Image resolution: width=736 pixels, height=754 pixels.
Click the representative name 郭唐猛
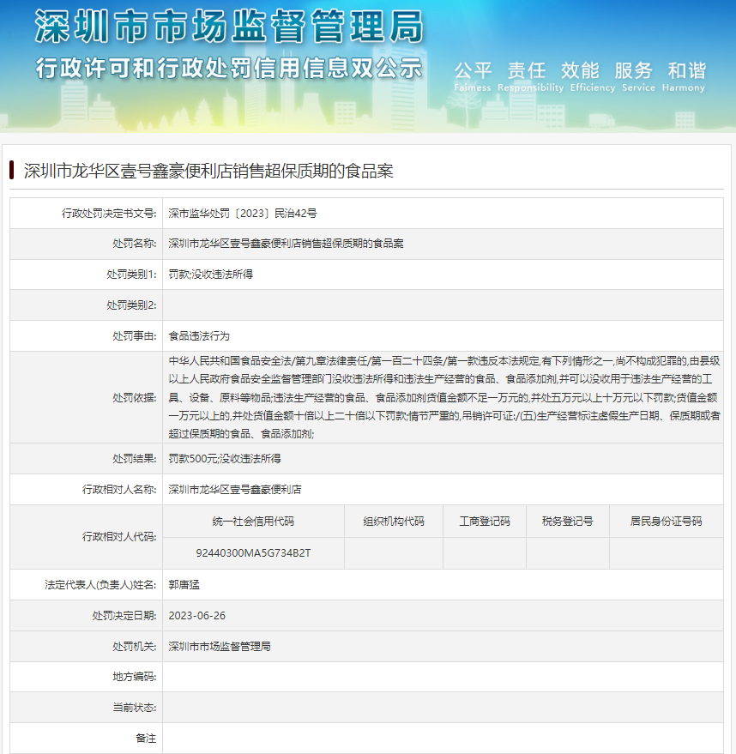184,585
